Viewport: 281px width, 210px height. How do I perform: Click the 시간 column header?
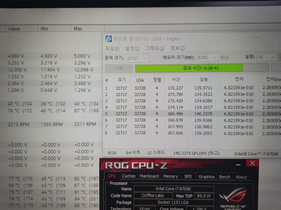176,79
